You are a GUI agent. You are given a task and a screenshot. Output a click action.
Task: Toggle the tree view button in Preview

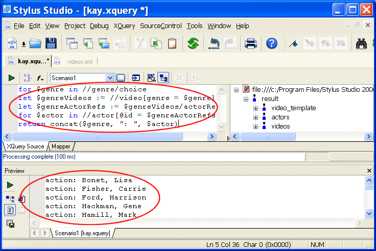tap(10, 198)
